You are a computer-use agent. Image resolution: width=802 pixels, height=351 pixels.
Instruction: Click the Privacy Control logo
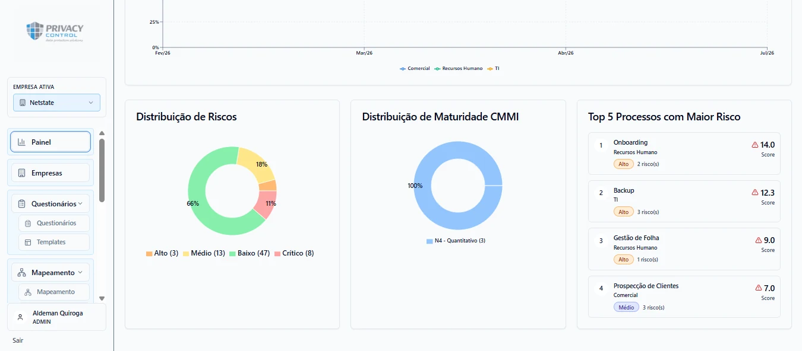55,31
